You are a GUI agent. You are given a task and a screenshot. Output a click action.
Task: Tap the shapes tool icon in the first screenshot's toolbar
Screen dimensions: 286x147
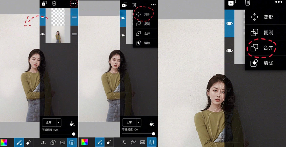tap(53, 142)
